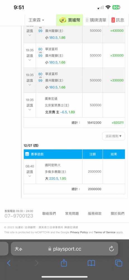The width and height of the screenshot is (129, 280).
Task: Click database icon beside 賽事遊戲
Action: click(x=27, y=154)
